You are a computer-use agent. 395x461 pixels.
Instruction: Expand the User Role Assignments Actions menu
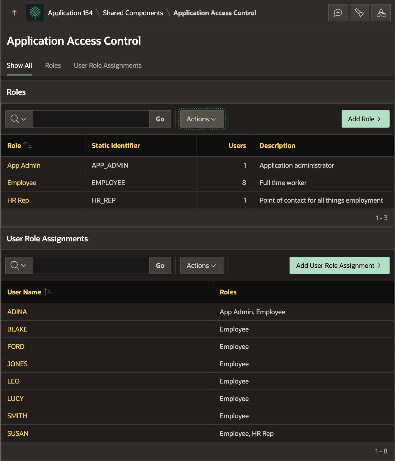coord(202,265)
